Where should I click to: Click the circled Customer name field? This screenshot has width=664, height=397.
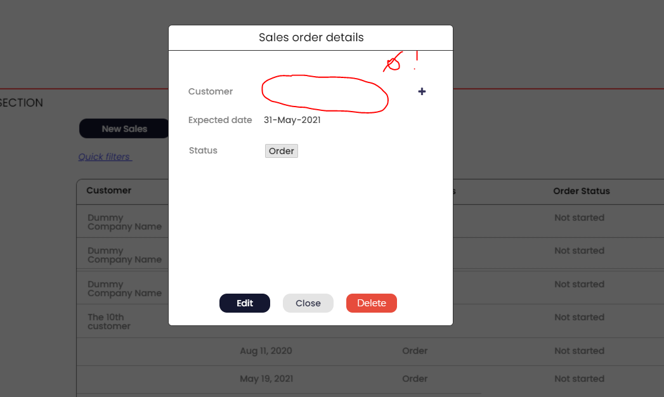tap(325, 94)
